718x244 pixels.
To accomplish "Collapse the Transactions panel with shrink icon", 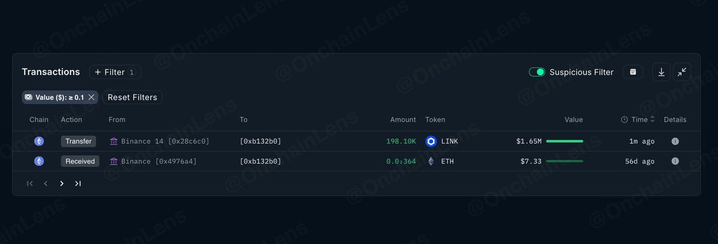I will point(682,72).
